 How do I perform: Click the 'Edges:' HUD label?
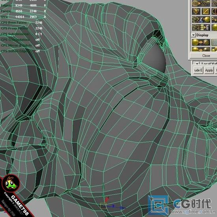click(x=6, y=6)
